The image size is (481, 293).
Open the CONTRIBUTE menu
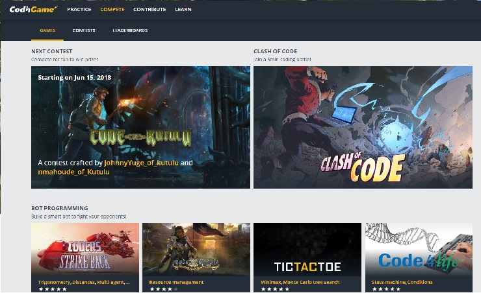click(149, 10)
